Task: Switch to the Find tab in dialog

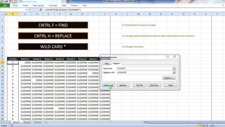Action: [107, 64]
